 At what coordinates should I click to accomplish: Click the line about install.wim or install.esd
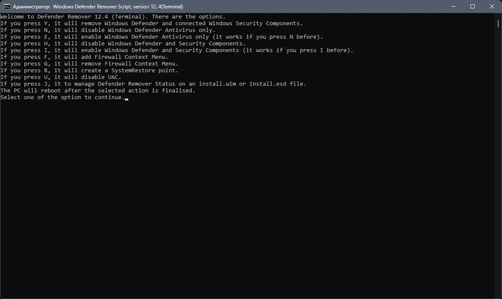[153, 84]
